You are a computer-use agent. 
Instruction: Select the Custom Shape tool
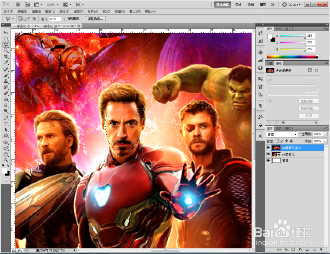tap(6, 136)
